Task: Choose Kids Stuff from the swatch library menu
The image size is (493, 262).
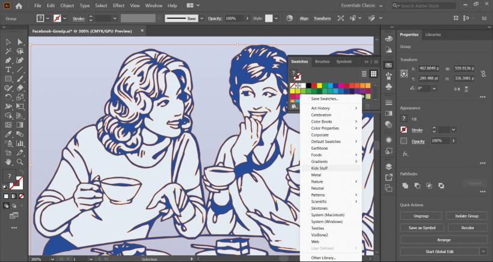Action: click(319, 168)
